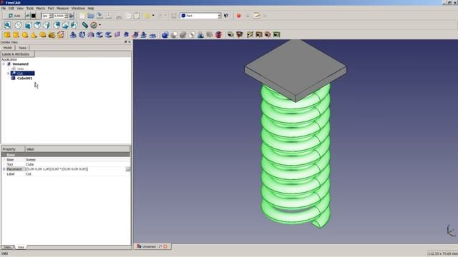458x257 pixels.
Task: Select the Measure Angular tool
Action: 240,35
